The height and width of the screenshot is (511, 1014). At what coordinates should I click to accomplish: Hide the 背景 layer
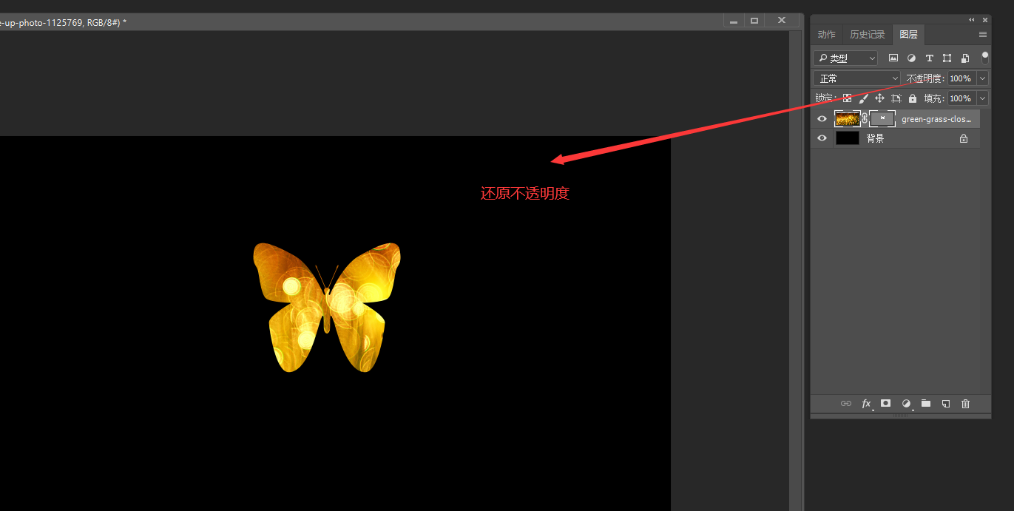[822, 138]
